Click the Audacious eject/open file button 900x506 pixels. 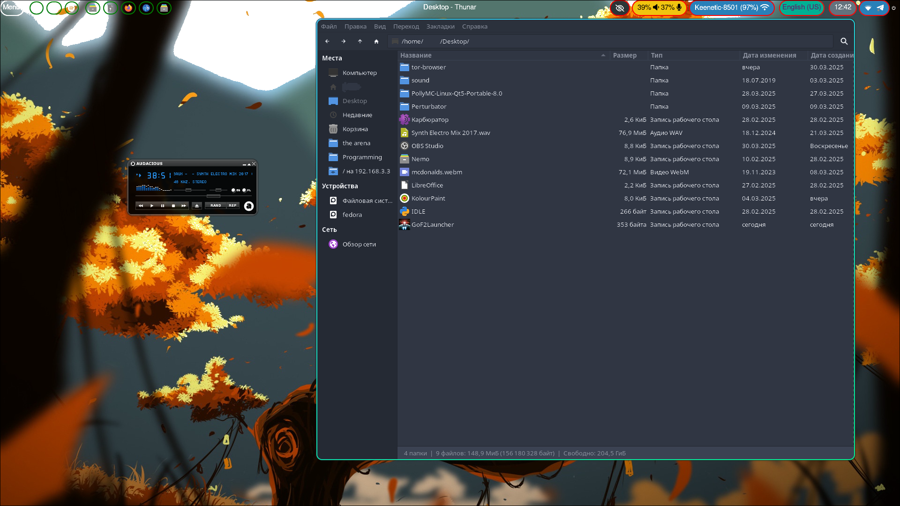pyautogui.click(x=197, y=206)
